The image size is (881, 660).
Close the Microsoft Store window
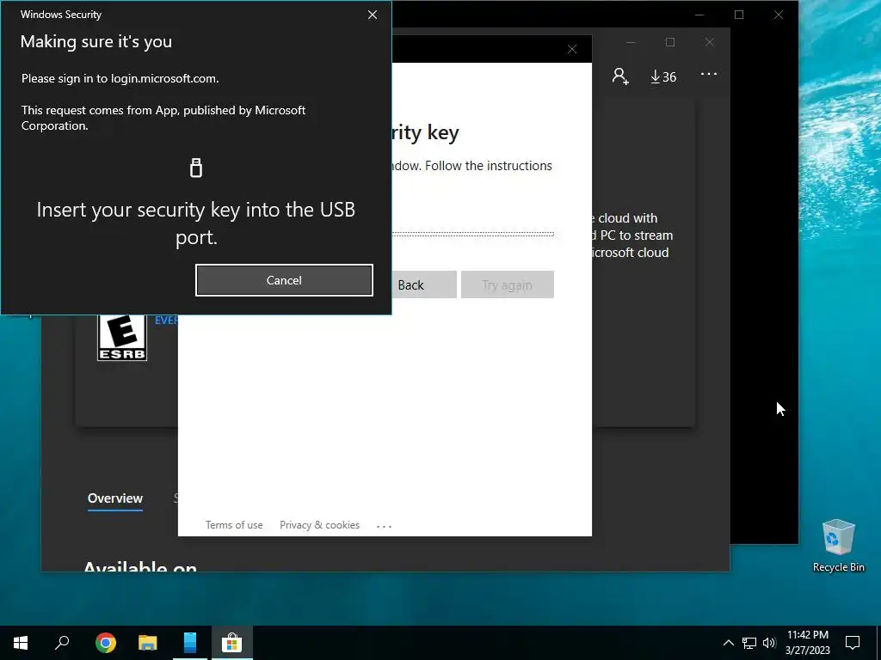pyautogui.click(x=710, y=42)
